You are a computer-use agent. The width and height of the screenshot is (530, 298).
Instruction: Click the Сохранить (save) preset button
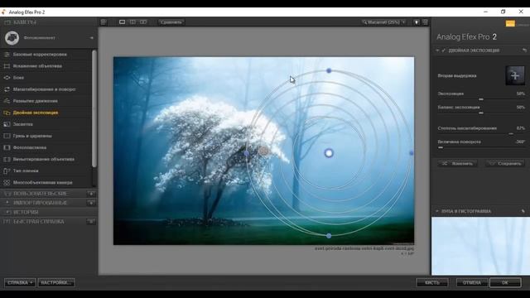505,164
